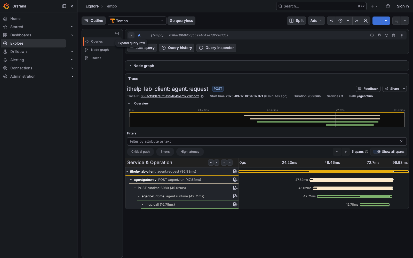
Task: Open logs for ithelp-lab-client span
Action: pos(235,171)
